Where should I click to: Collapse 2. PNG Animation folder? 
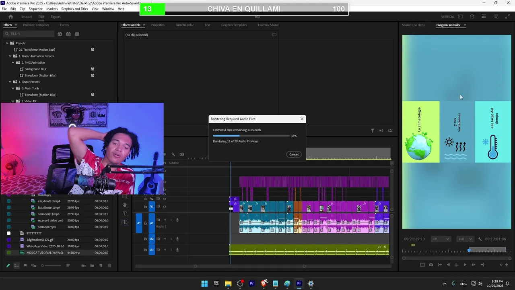(x=13, y=62)
